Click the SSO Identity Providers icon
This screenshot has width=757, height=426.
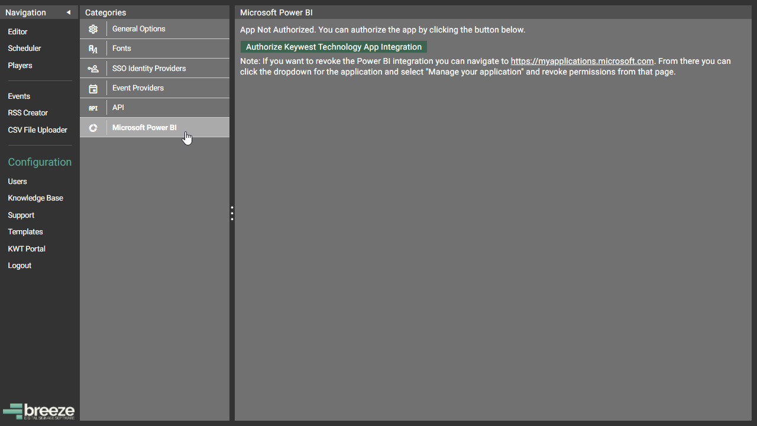coord(93,69)
